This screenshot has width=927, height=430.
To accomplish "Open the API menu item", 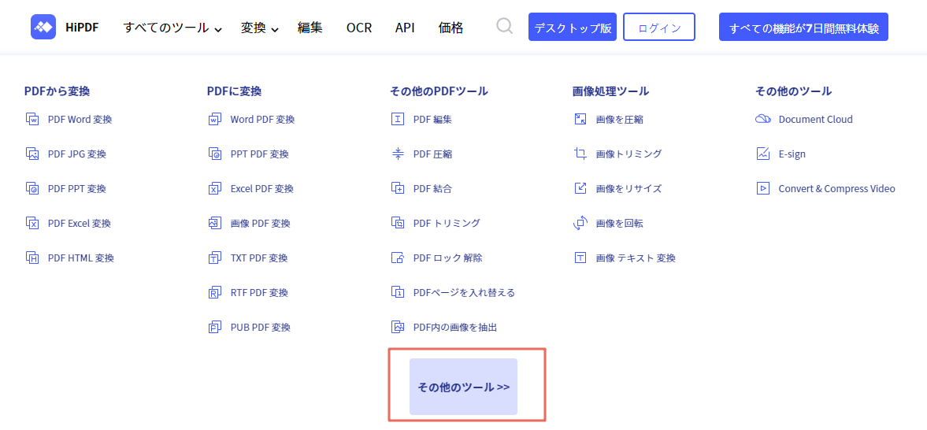I will click(405, 28).
